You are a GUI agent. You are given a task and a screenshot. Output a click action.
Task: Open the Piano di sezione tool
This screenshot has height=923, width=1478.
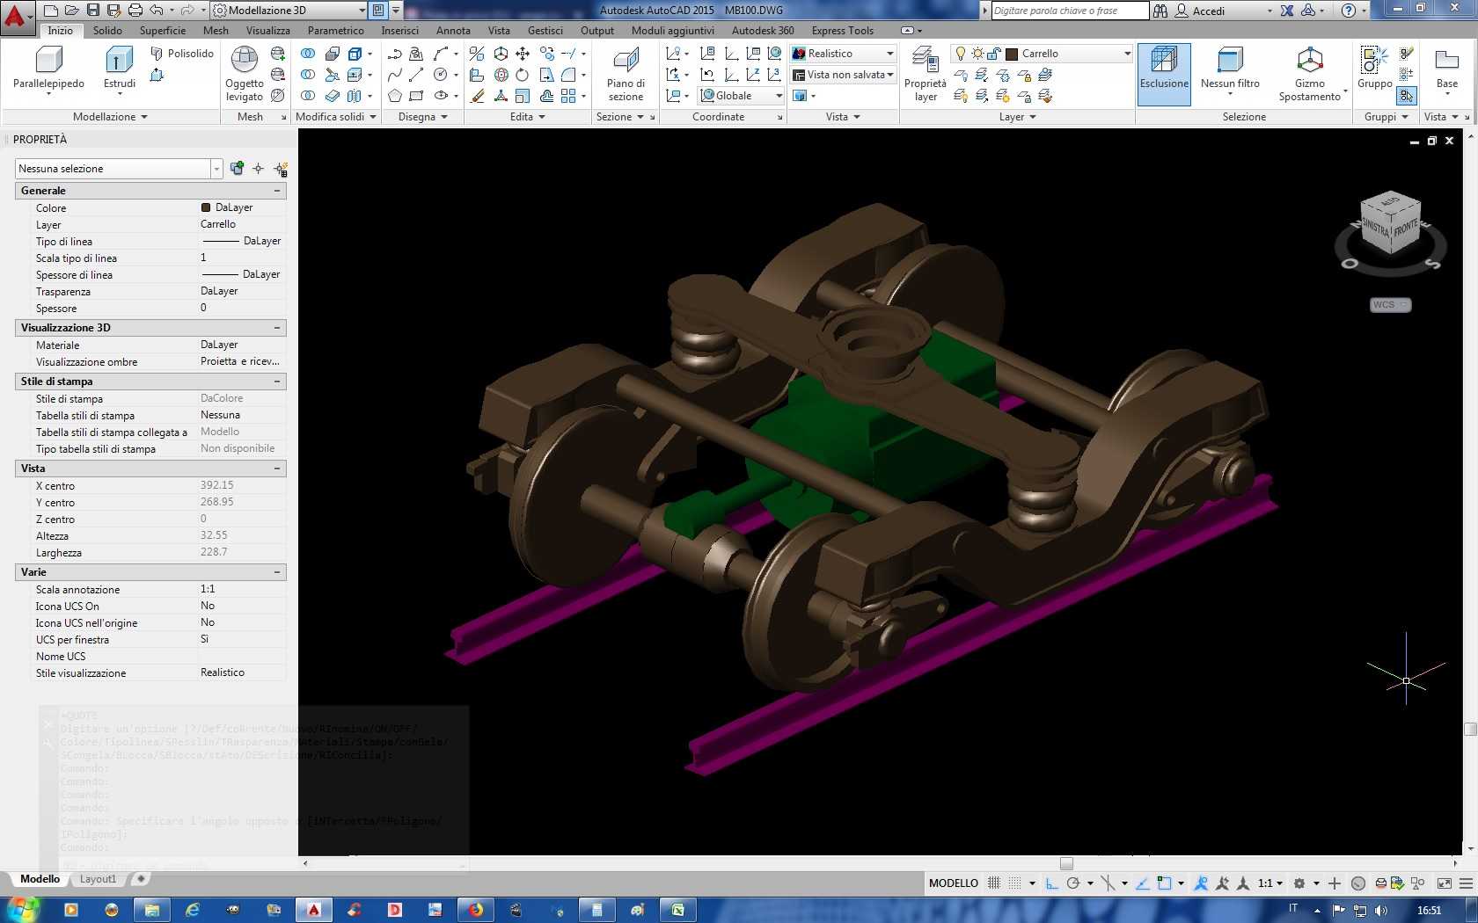click(x=626, y=74)
